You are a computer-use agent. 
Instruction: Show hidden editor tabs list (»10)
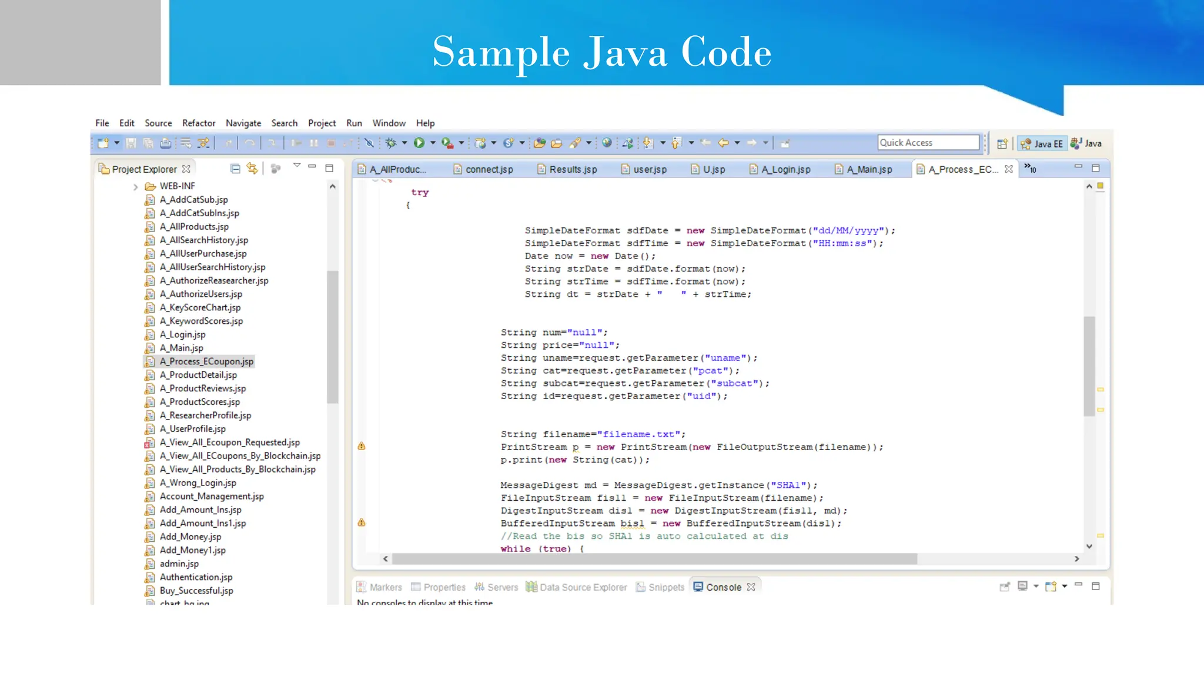point(1030,169)
